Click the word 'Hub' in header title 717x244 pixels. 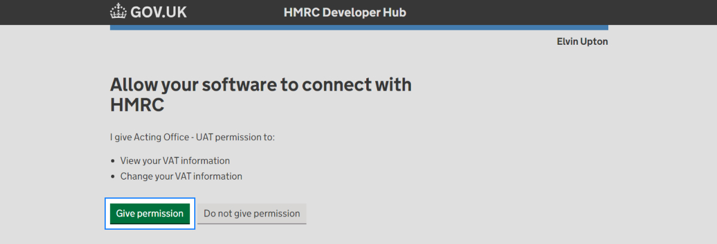coord(395,13)
